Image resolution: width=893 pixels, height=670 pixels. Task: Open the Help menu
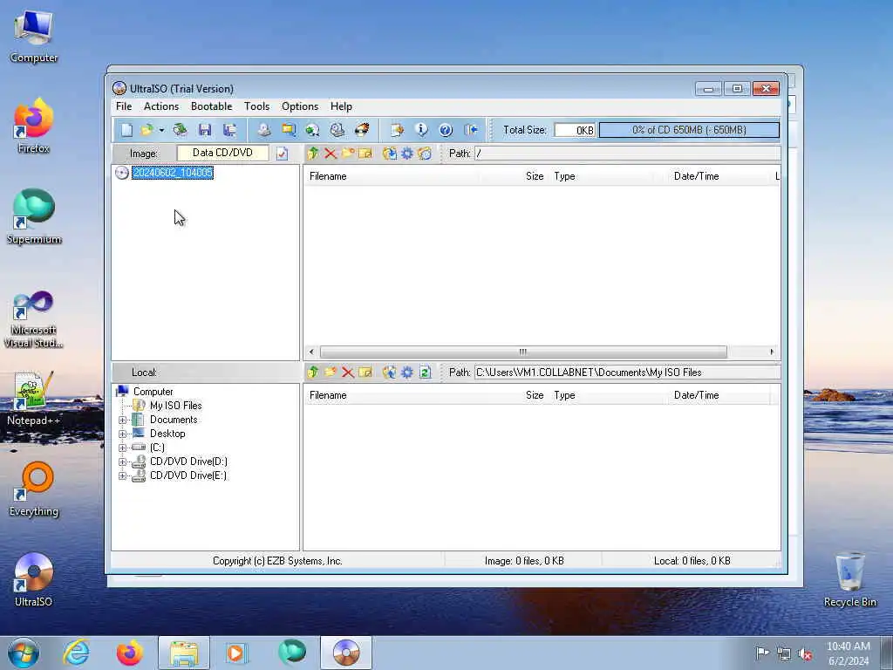(341, 106)
